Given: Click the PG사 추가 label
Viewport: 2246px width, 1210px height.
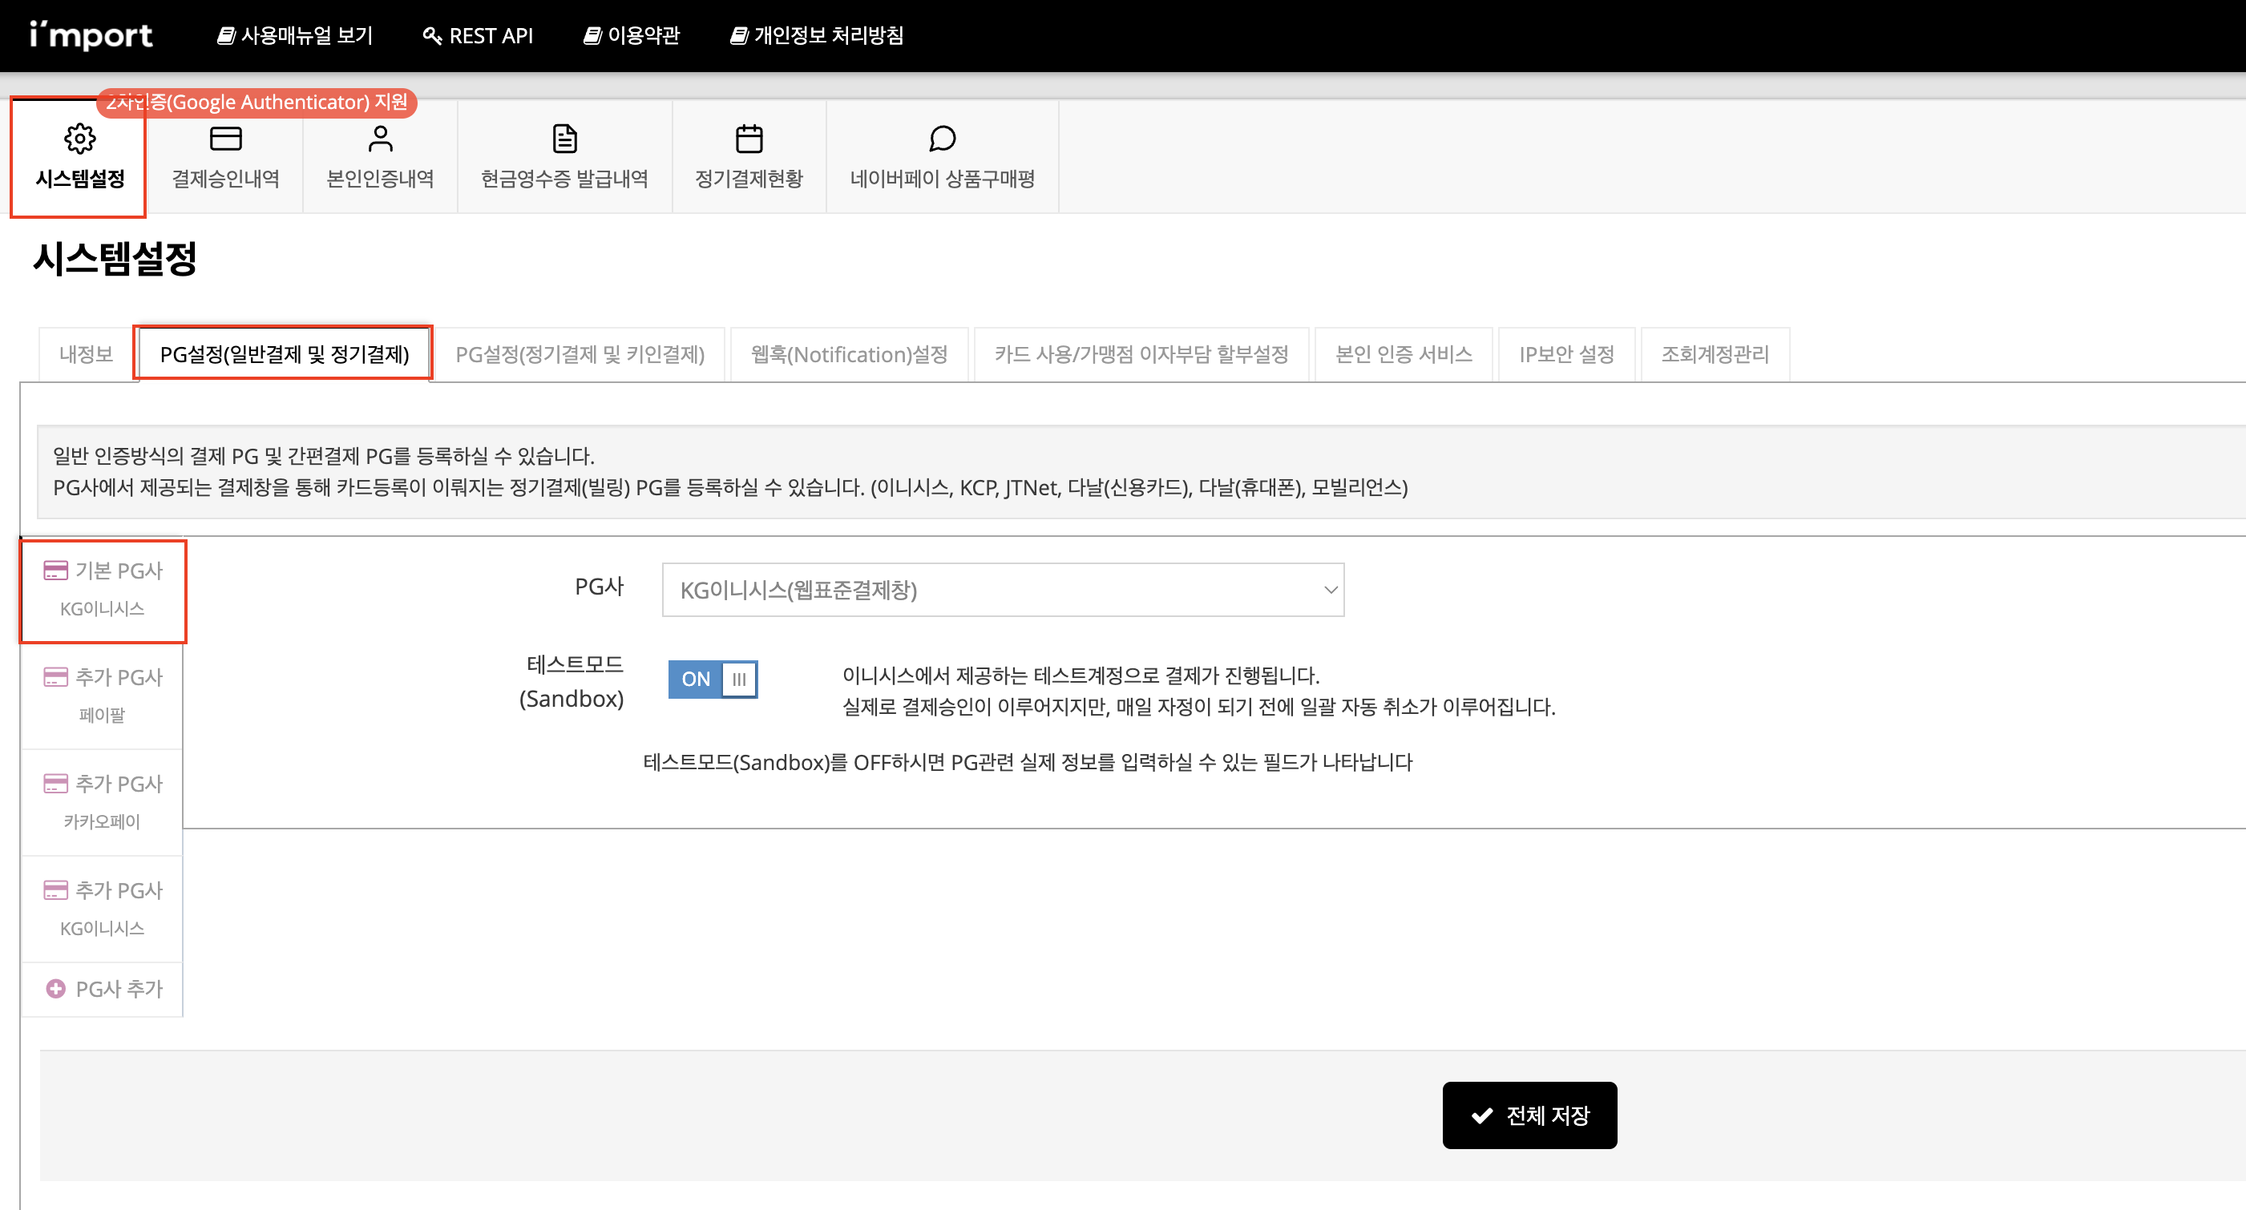Looking at the screenshot, I should [119, 989].
